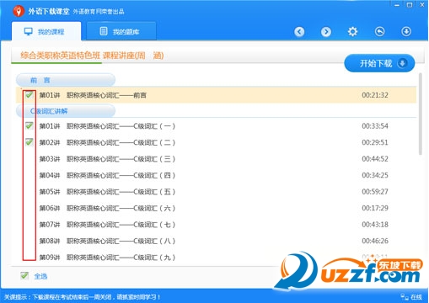Image resolution: width=429 pixels, height=303 pixels.
Task: Switch to 我的题库 tab
Action: click(121, 31)
